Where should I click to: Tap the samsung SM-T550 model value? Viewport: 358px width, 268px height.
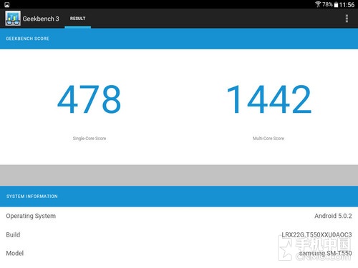coord(326,253)
